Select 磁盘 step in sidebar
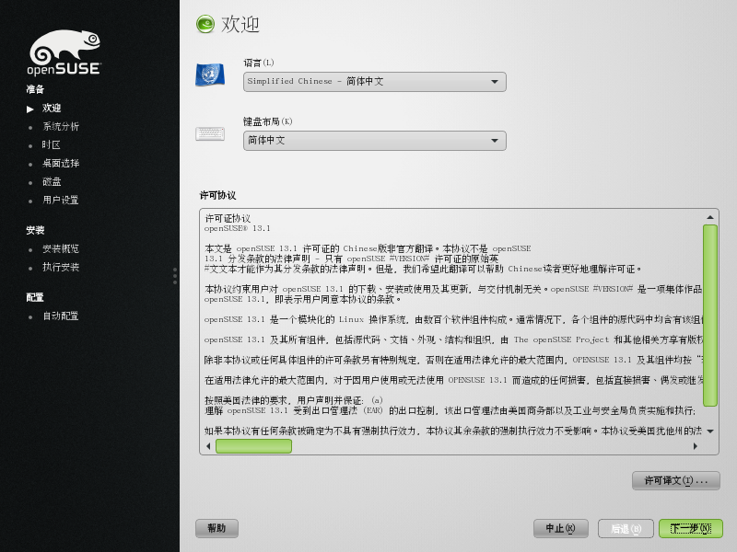 point(52,181)
